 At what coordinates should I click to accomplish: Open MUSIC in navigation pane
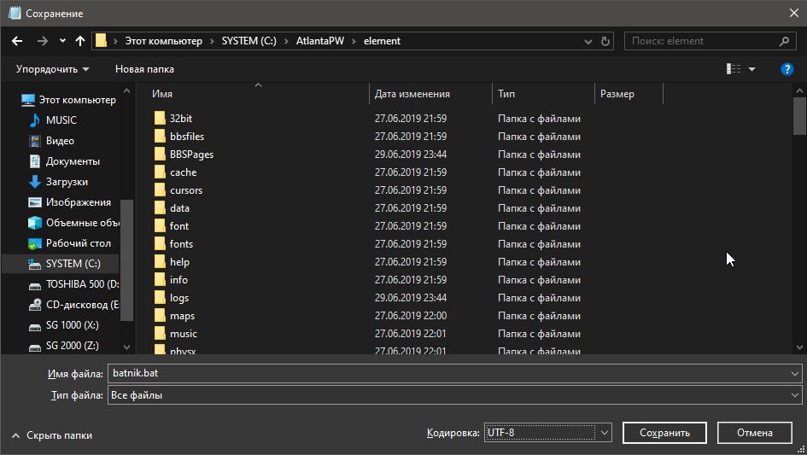[x=52, y=120]
